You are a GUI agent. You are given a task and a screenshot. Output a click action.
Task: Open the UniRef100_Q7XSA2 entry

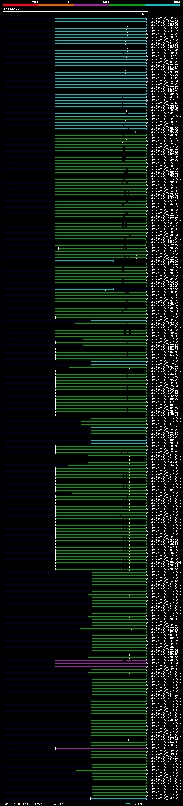[164, 84]
